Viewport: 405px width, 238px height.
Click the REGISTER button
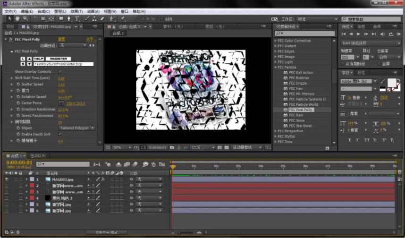point(59,59)
